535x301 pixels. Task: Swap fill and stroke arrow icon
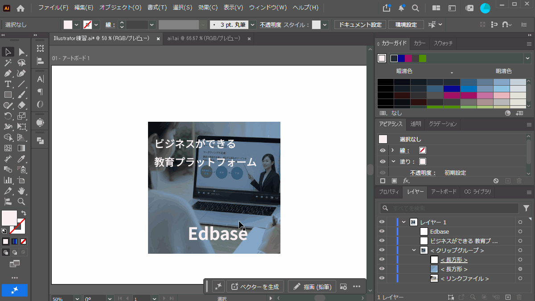pyautogui.click(x=23, y=214)
